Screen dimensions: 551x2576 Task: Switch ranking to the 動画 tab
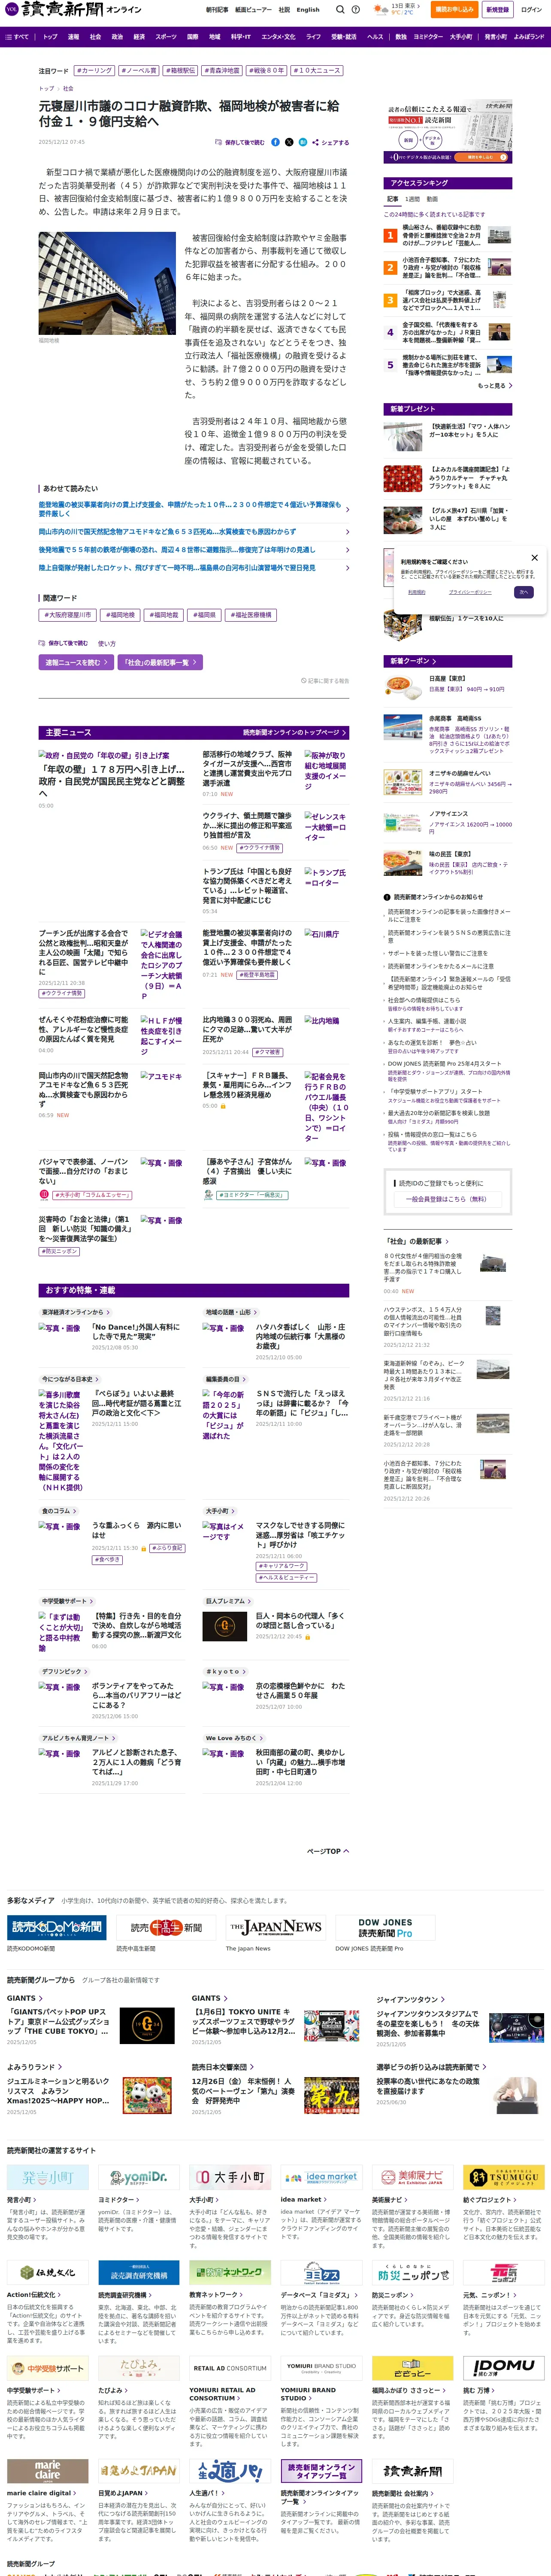point(432,199)
